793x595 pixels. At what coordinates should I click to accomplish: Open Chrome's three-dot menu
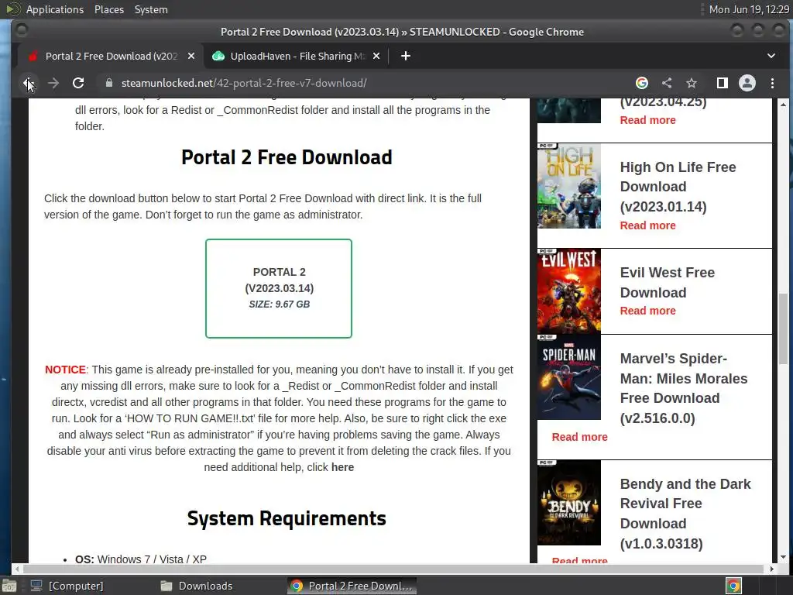point(772,83)
